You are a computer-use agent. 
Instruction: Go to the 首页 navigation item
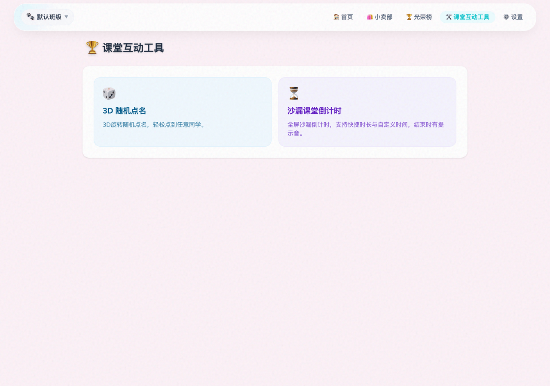tap(347, 17)
